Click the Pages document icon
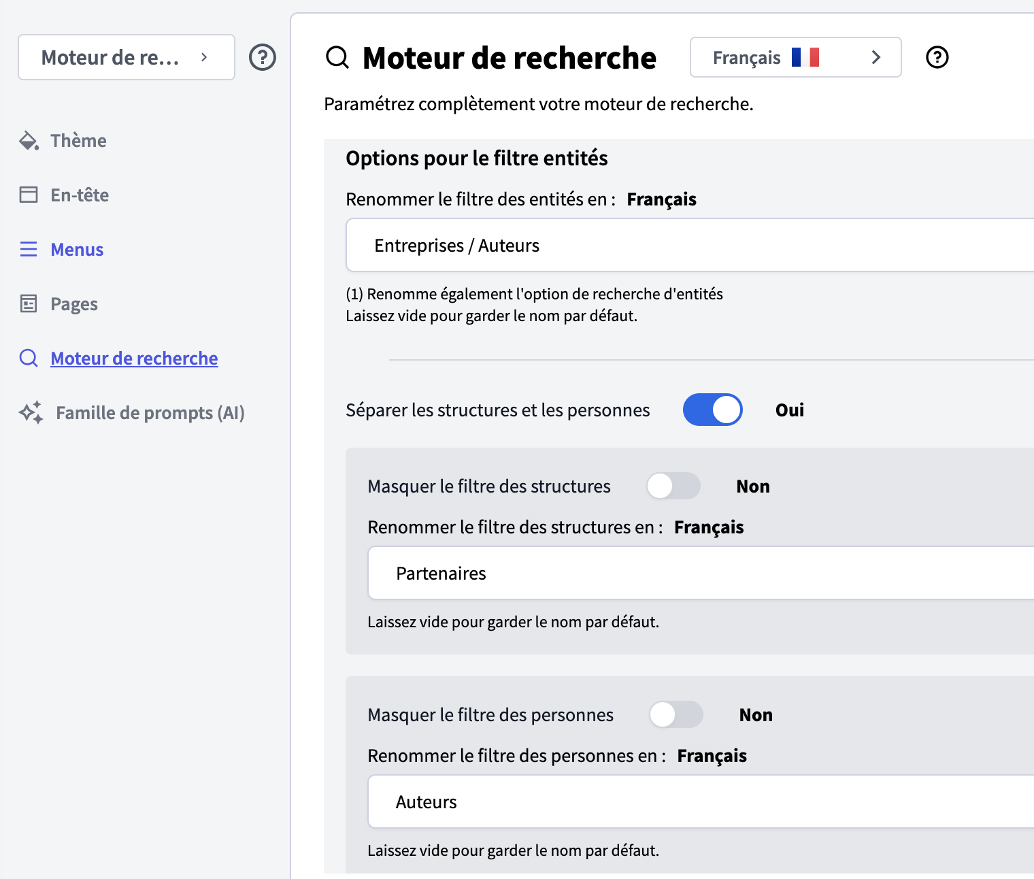This screenshot has width=1034, height=879. [29, 304]
